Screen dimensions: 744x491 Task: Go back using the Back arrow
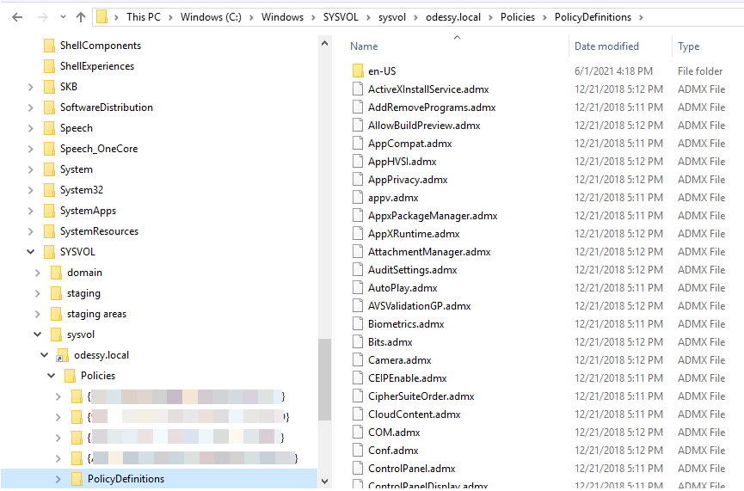coord(17,17)
